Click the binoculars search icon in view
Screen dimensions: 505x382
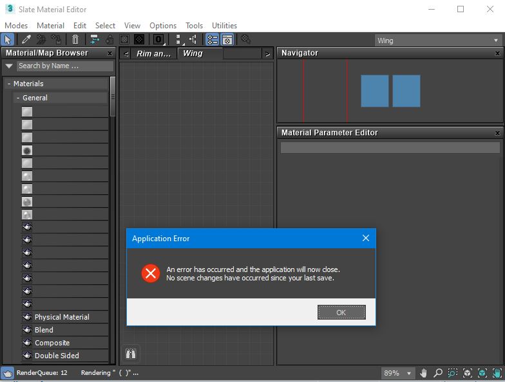pos(131,353)
